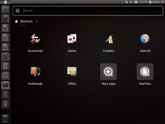Expand the Shortcuts dropdown arrow
165x124 pixels.
37,21
